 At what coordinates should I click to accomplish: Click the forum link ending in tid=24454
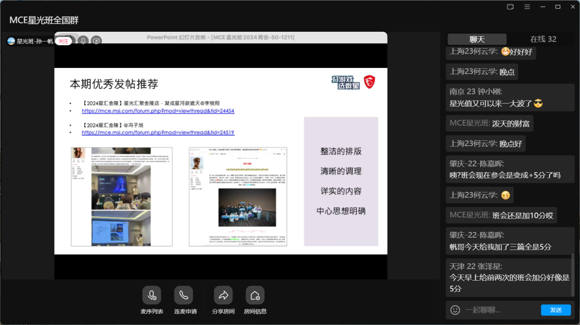tap(158, 111)
